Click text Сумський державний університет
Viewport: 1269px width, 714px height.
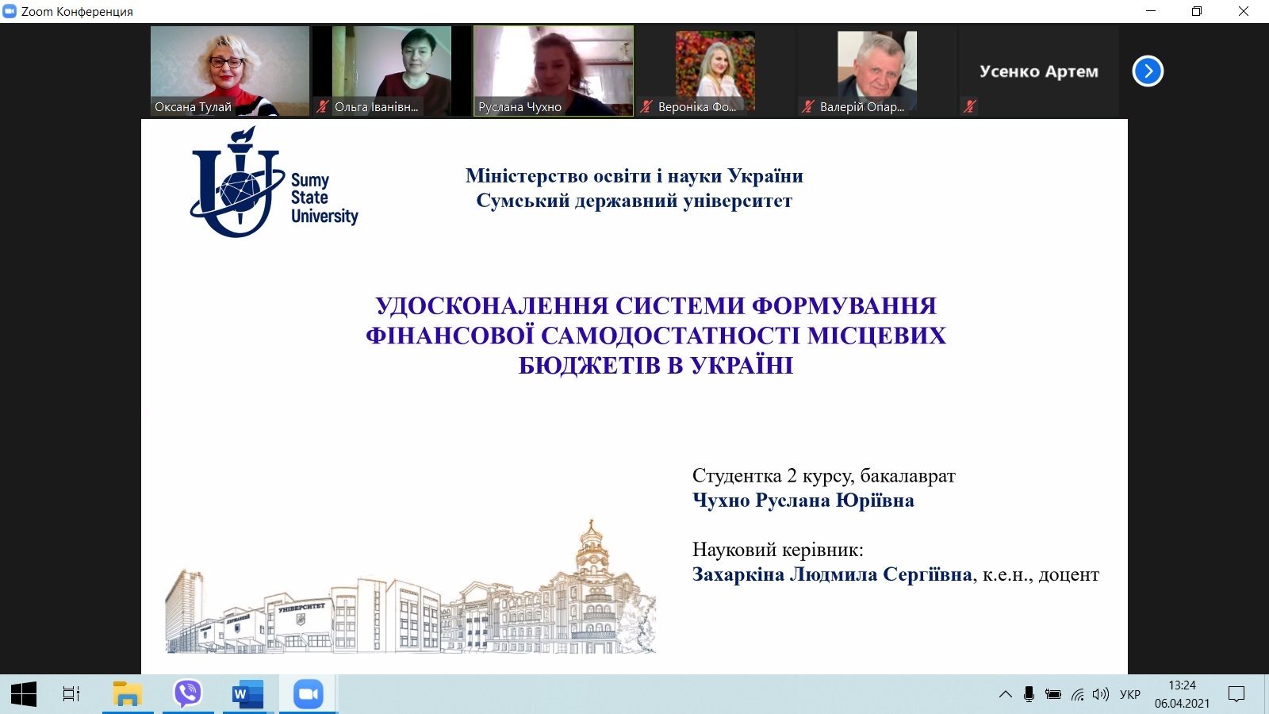tap(634, 201)
